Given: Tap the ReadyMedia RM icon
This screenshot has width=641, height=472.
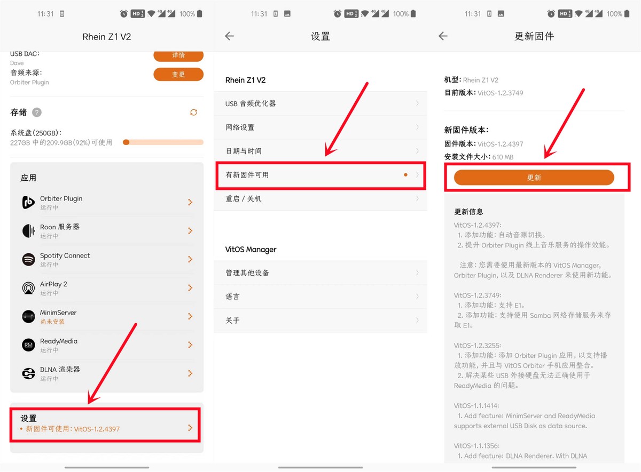Looking at the screenshot, I should tap(28, 345).
